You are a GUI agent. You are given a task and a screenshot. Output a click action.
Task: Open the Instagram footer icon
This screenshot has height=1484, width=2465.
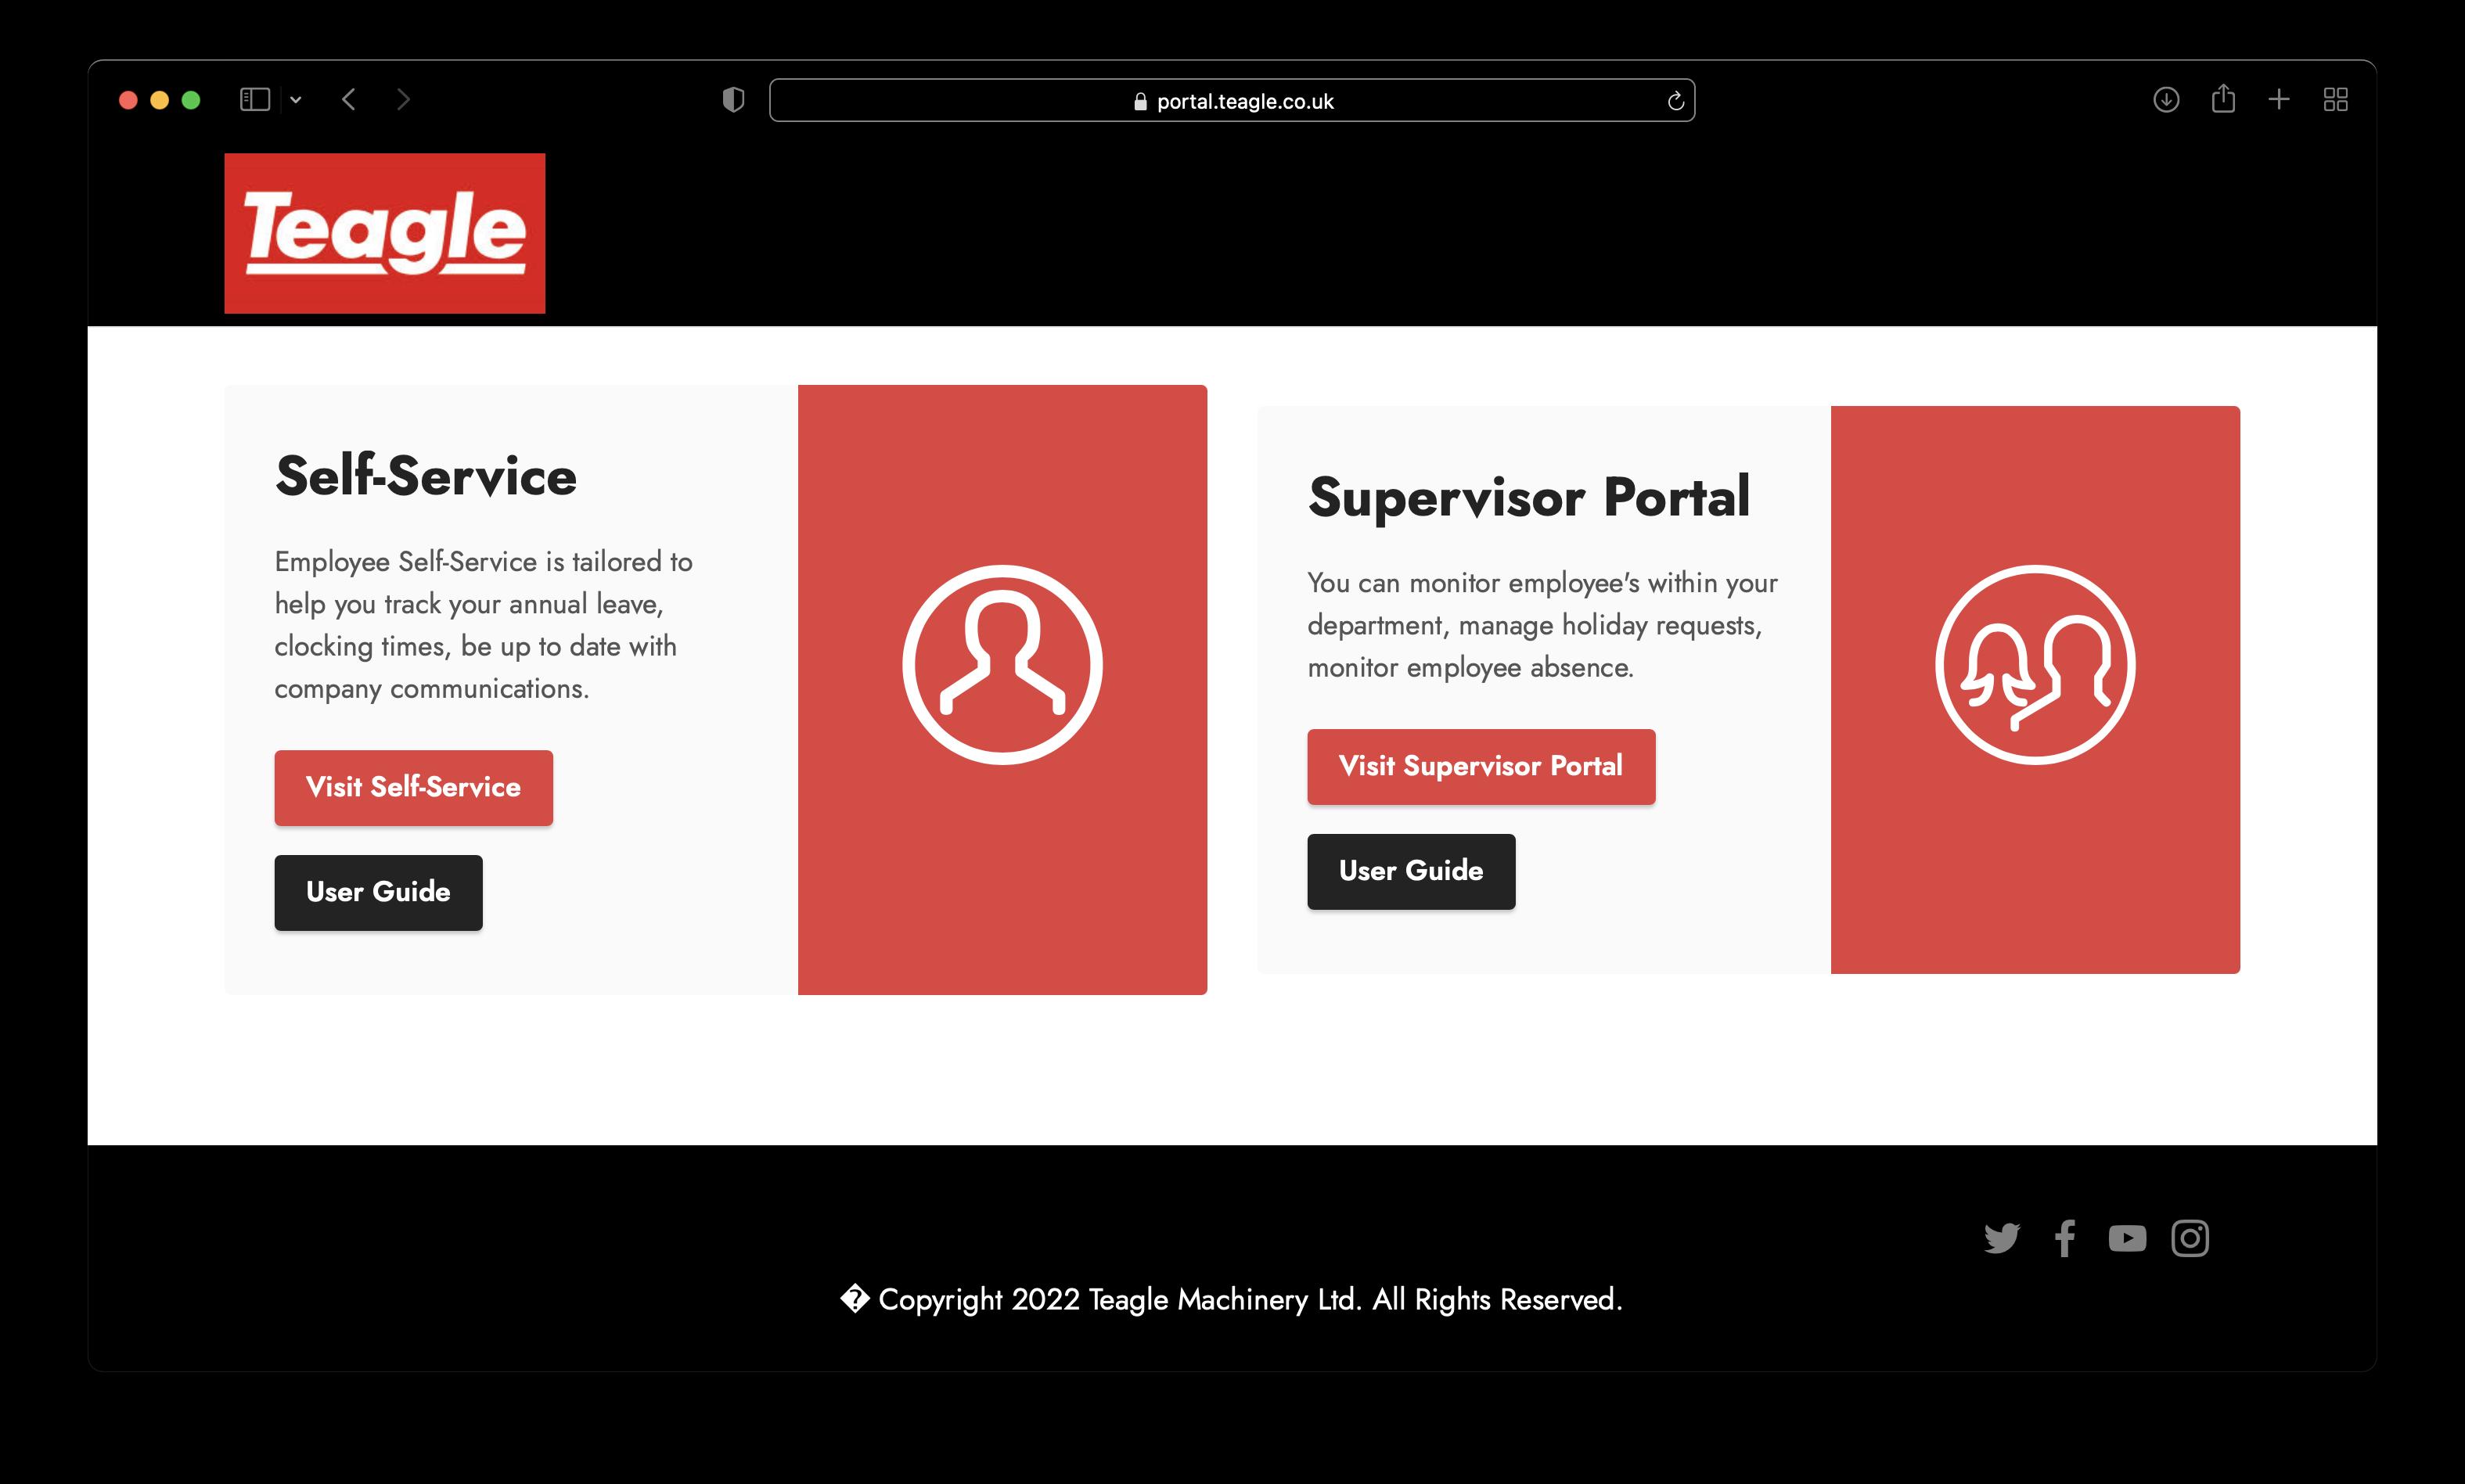tap(2189, 1238)
